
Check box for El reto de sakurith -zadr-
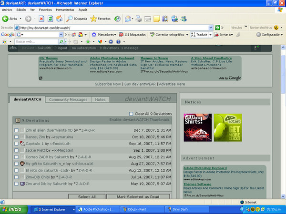point(16,171)
